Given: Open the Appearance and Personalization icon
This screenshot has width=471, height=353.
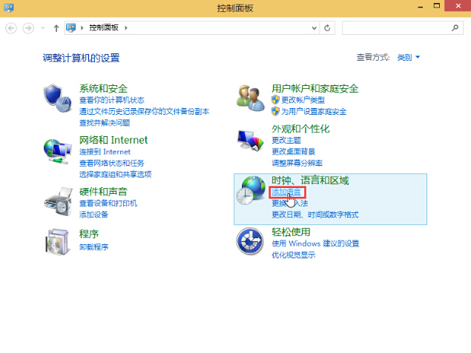Looking at the screenshot, I should (x=251, y=141).
